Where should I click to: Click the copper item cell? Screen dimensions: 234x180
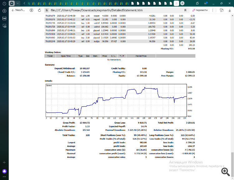click(x=95, y=16)
